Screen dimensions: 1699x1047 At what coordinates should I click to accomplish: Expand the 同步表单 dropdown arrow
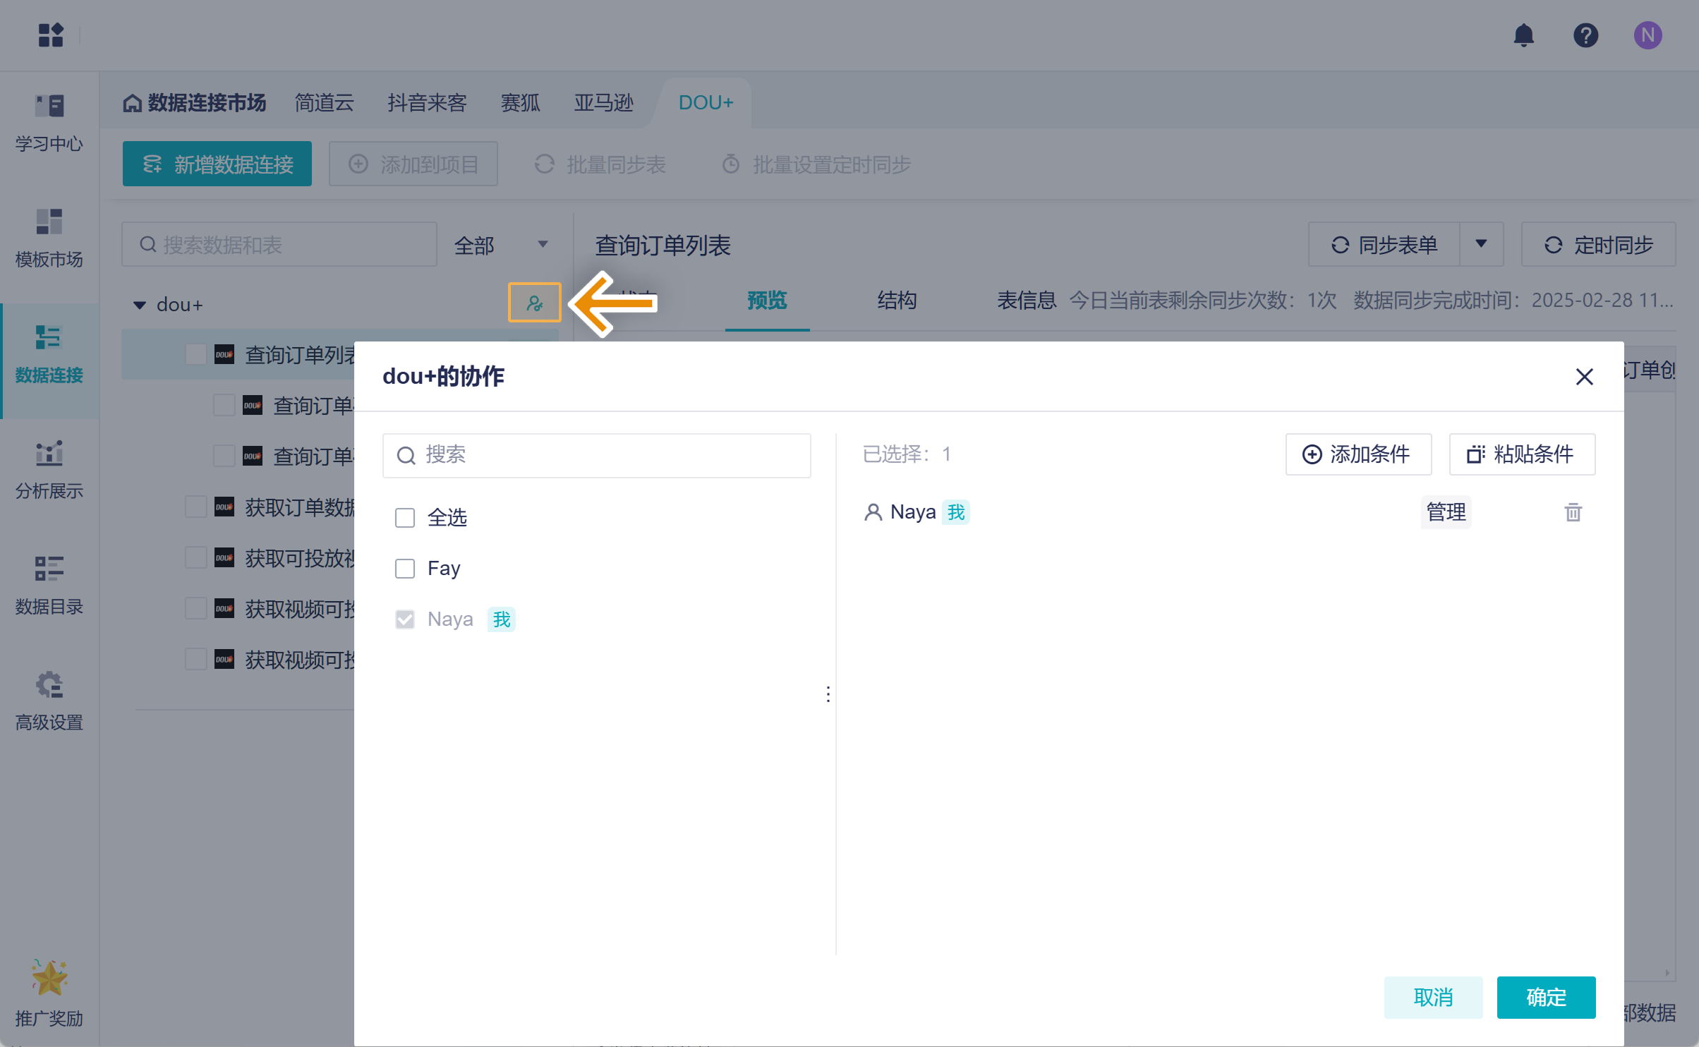(x=1481, y=244)
